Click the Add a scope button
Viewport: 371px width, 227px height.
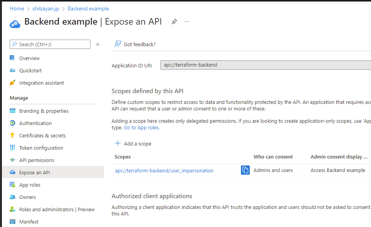[x=133, y=144]
